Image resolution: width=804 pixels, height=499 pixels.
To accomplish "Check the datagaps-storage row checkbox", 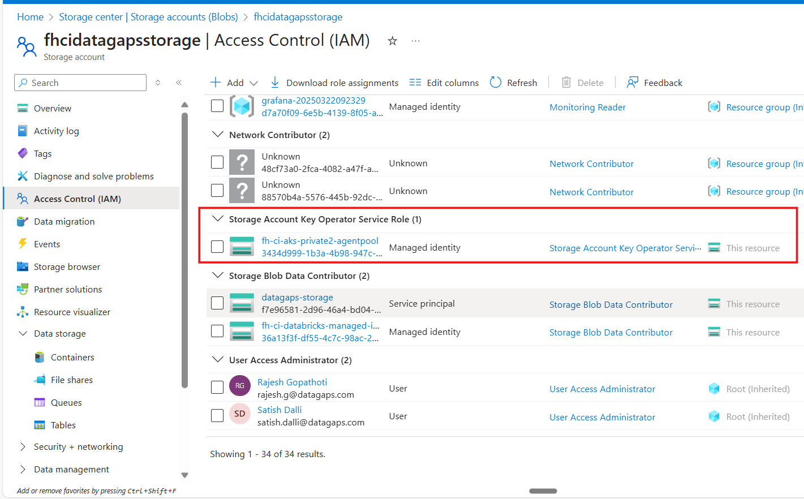I will click(x=217, y=303).
